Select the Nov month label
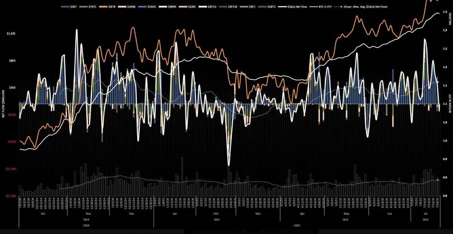 click(x=88, y=214)
